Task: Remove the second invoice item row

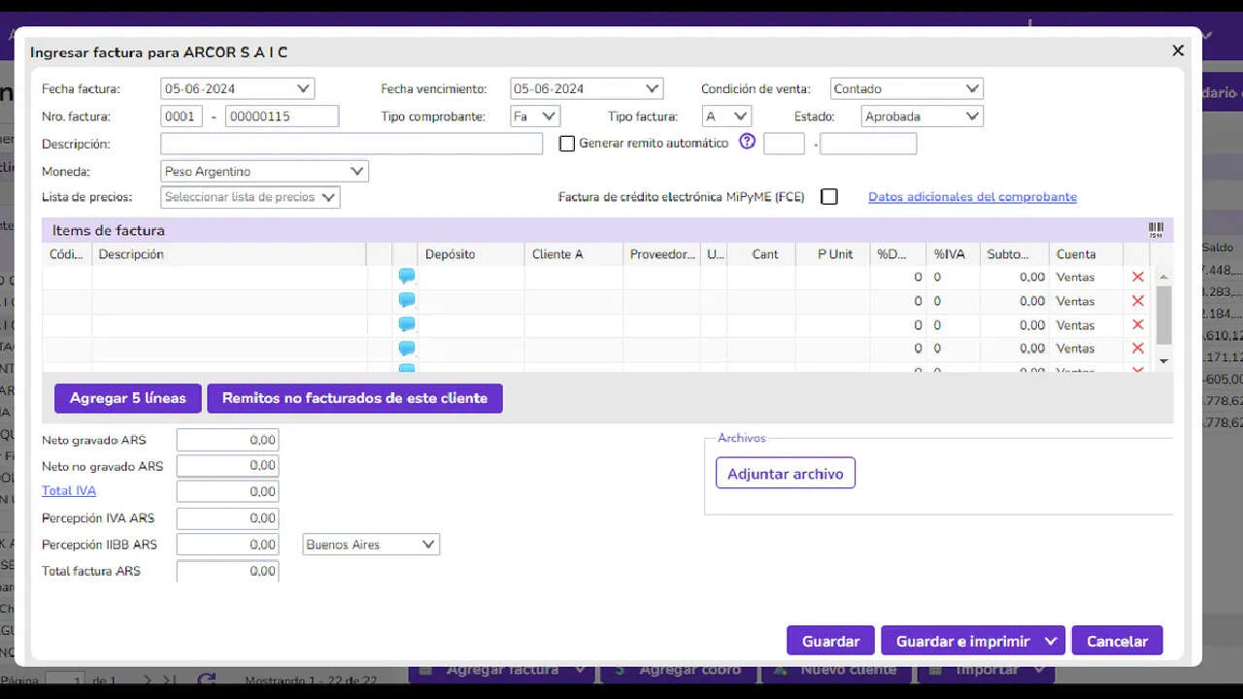Action: [x=1137, y=301]
